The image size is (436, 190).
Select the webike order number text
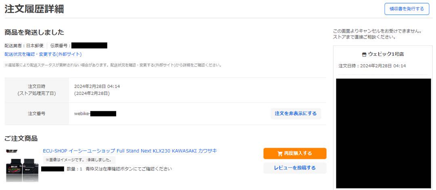[95, 114]
